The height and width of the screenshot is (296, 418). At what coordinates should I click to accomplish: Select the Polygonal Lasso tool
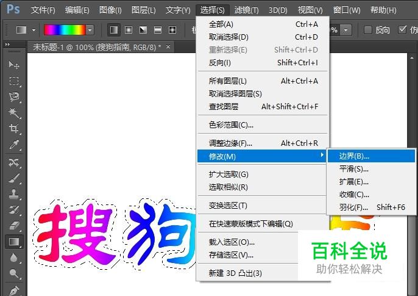(x=14, y=96)
